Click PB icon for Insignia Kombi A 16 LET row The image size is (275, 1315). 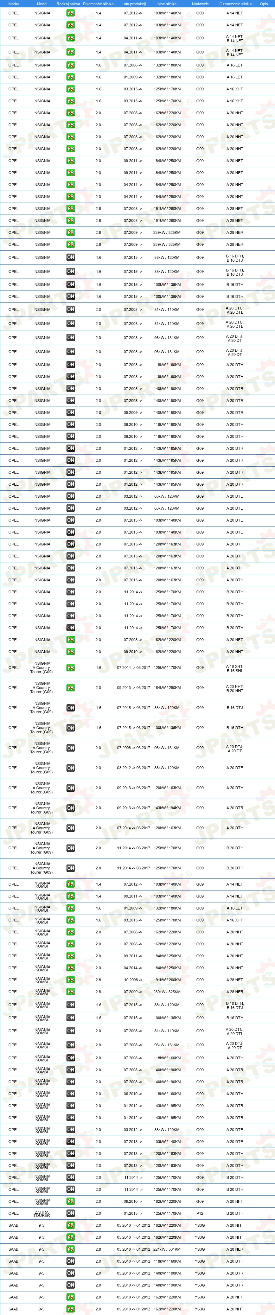click(70, 908)
